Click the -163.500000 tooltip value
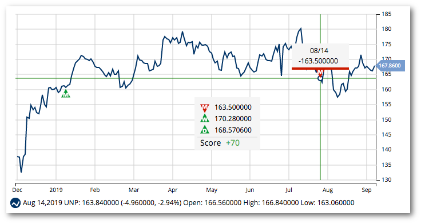 coord(318,61)
